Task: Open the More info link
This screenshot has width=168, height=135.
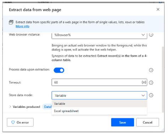Action: coord(22,26)
